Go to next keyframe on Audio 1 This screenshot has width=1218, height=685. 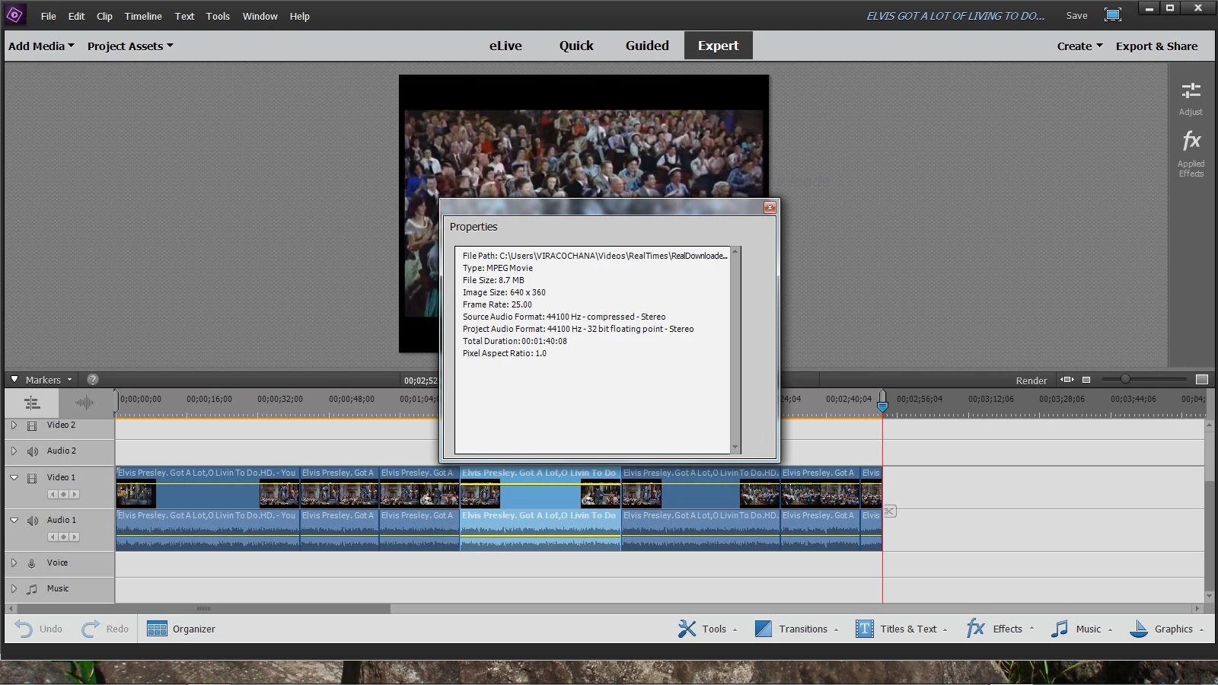(74, 537)
